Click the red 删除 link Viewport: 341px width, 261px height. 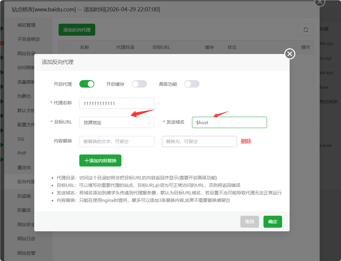tap(246, 141)
